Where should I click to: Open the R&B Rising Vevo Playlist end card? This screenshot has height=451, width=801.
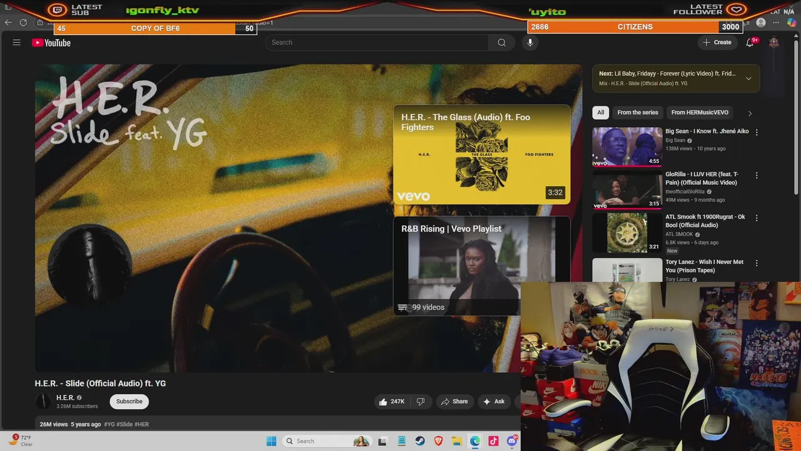[x=482, y=266]
